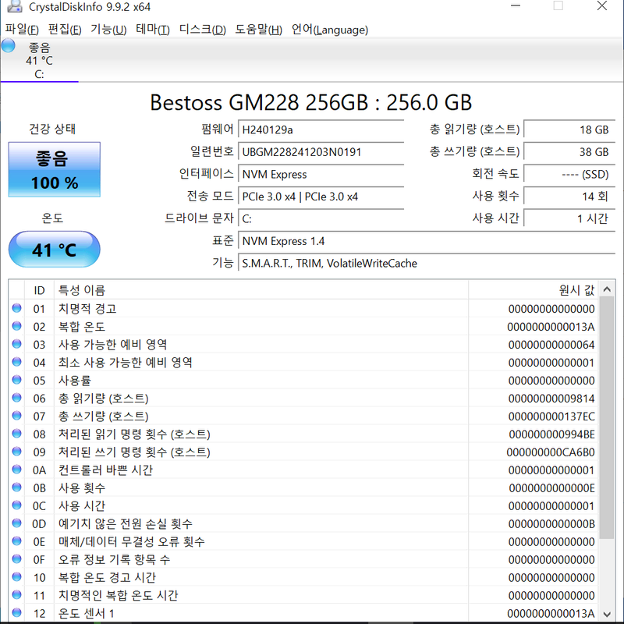Click the ID column header
Viewport: 624px width, 624px height.
[40, 290]
